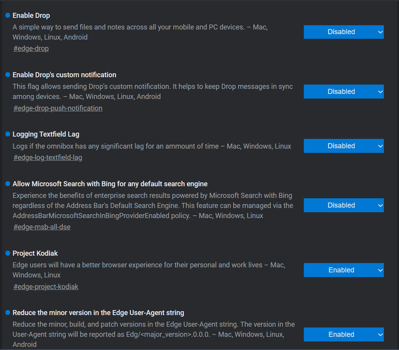Open the dropdown for Drop's custom notification

point(343,92)
